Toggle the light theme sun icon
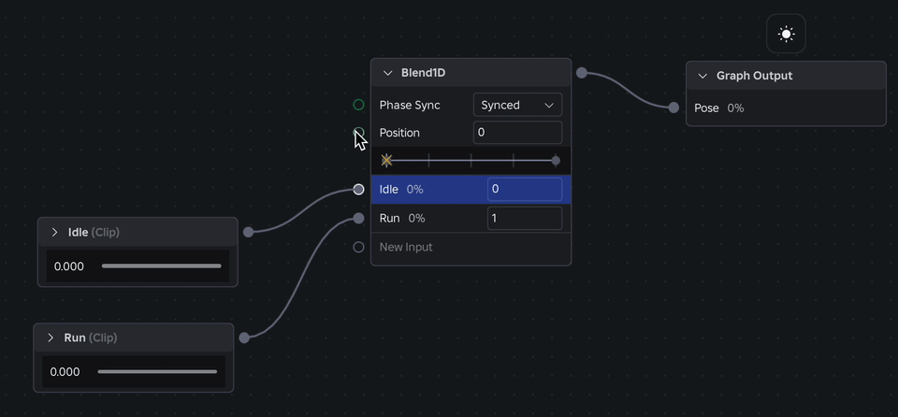The width and height of the screenshot is (898, 417). (787, 34)
